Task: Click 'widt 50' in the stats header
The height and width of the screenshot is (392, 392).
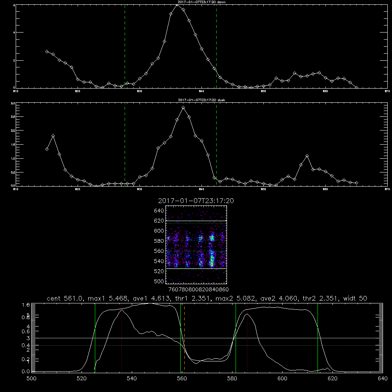Action: pyautogui.click(x=355, y=298)
